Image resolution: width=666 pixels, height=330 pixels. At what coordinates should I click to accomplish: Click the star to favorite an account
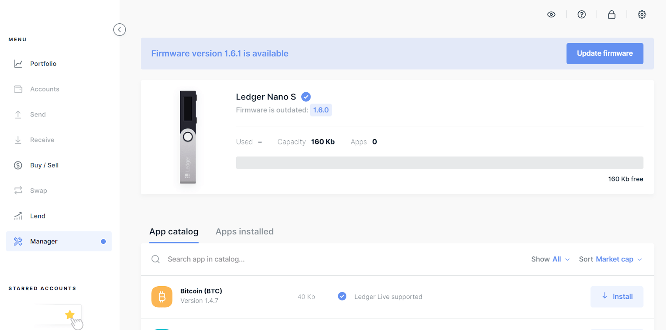70,315
